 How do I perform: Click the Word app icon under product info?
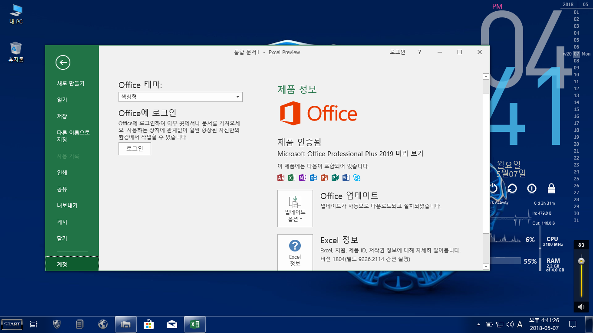346,178
